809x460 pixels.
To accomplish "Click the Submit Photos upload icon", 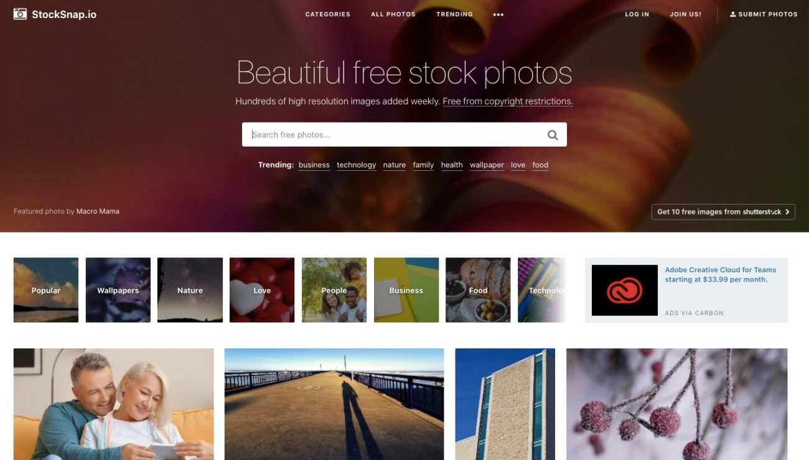I will (732, 14).
